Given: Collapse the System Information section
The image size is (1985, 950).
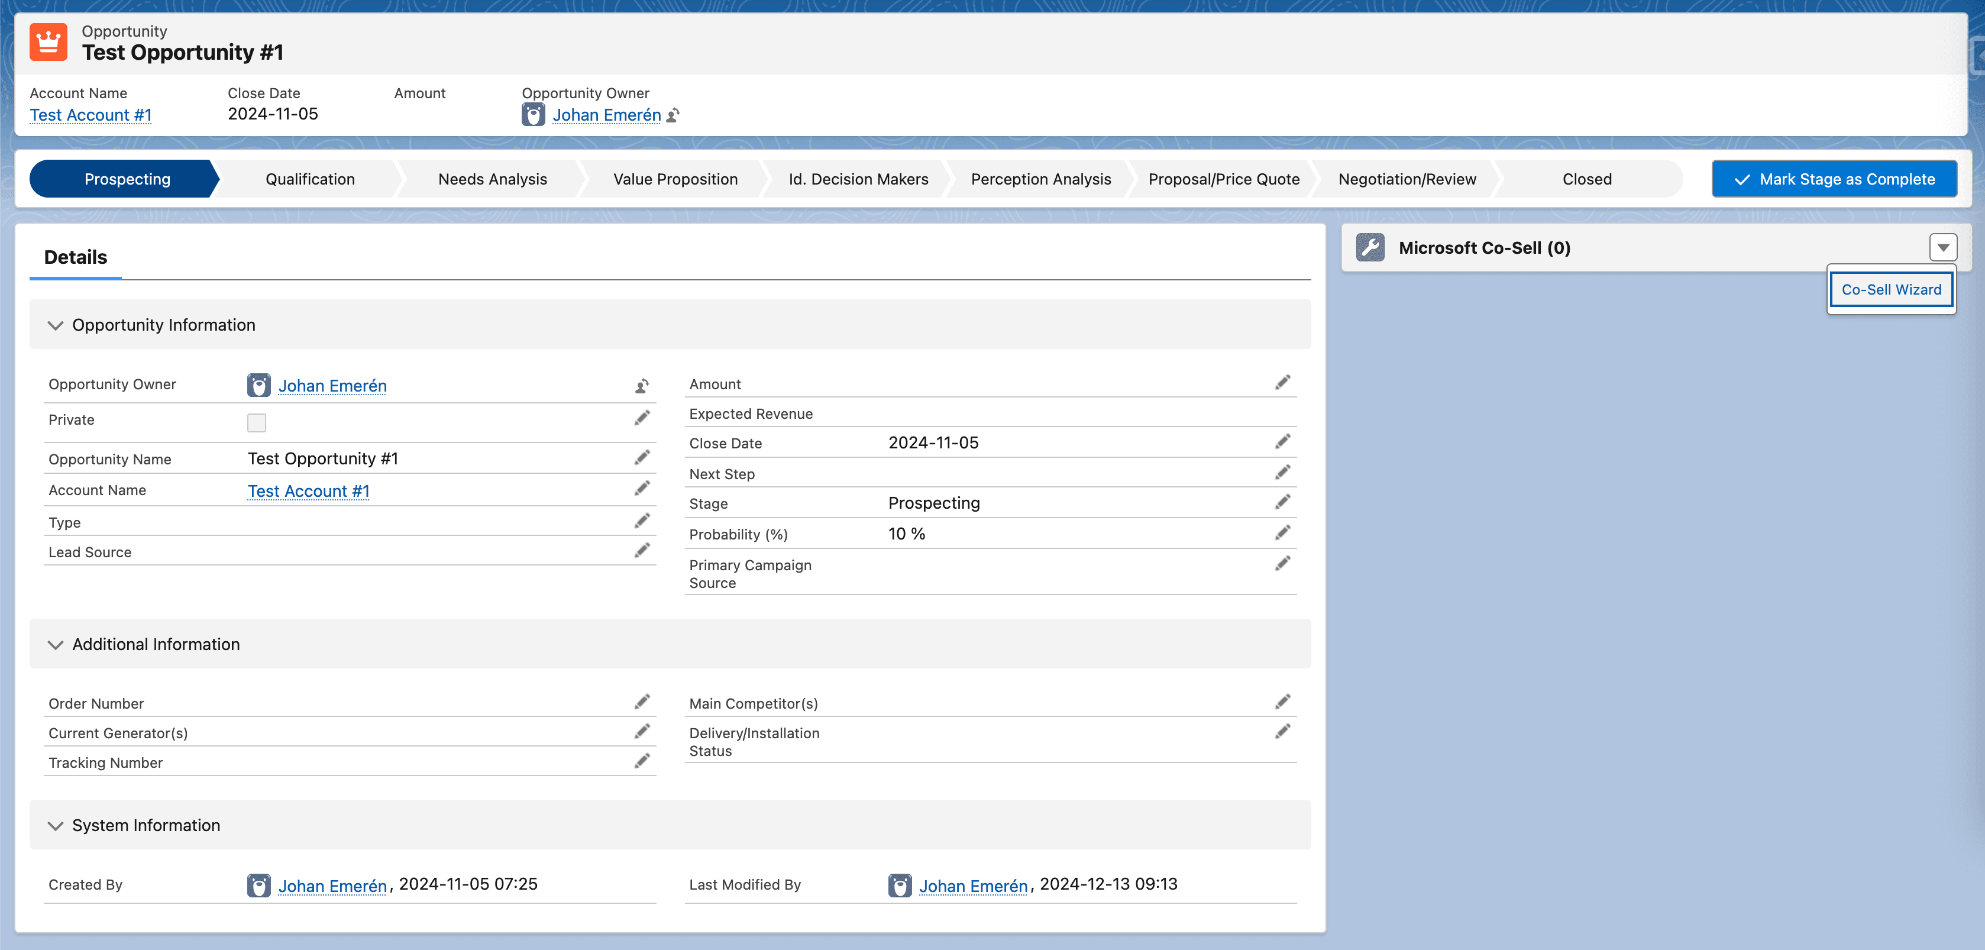Looking at the screenshot, I should [56, 825].
